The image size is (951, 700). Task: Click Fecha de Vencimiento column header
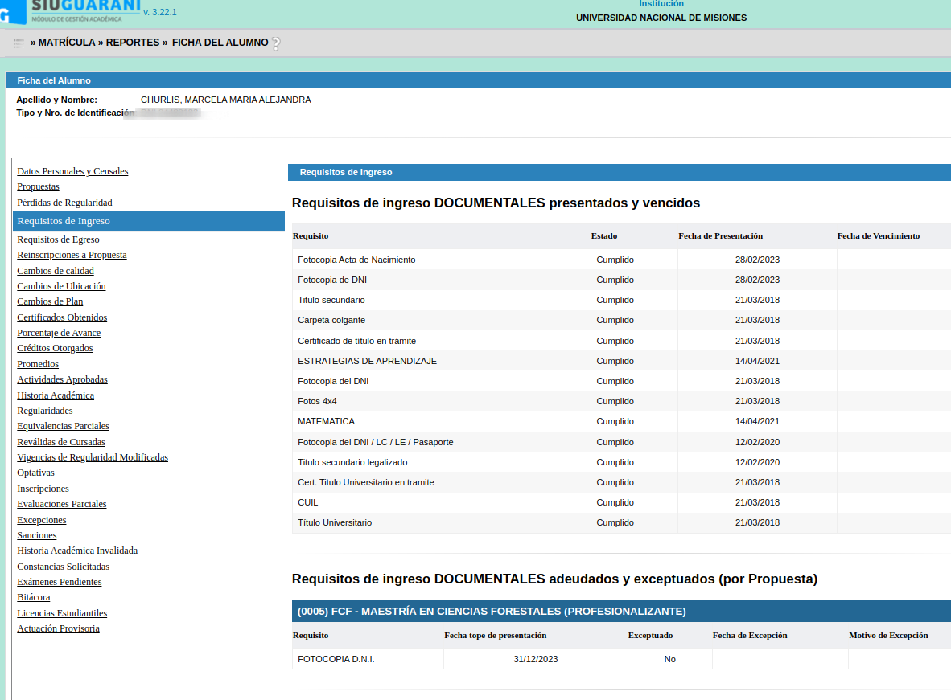pos(879,235)
